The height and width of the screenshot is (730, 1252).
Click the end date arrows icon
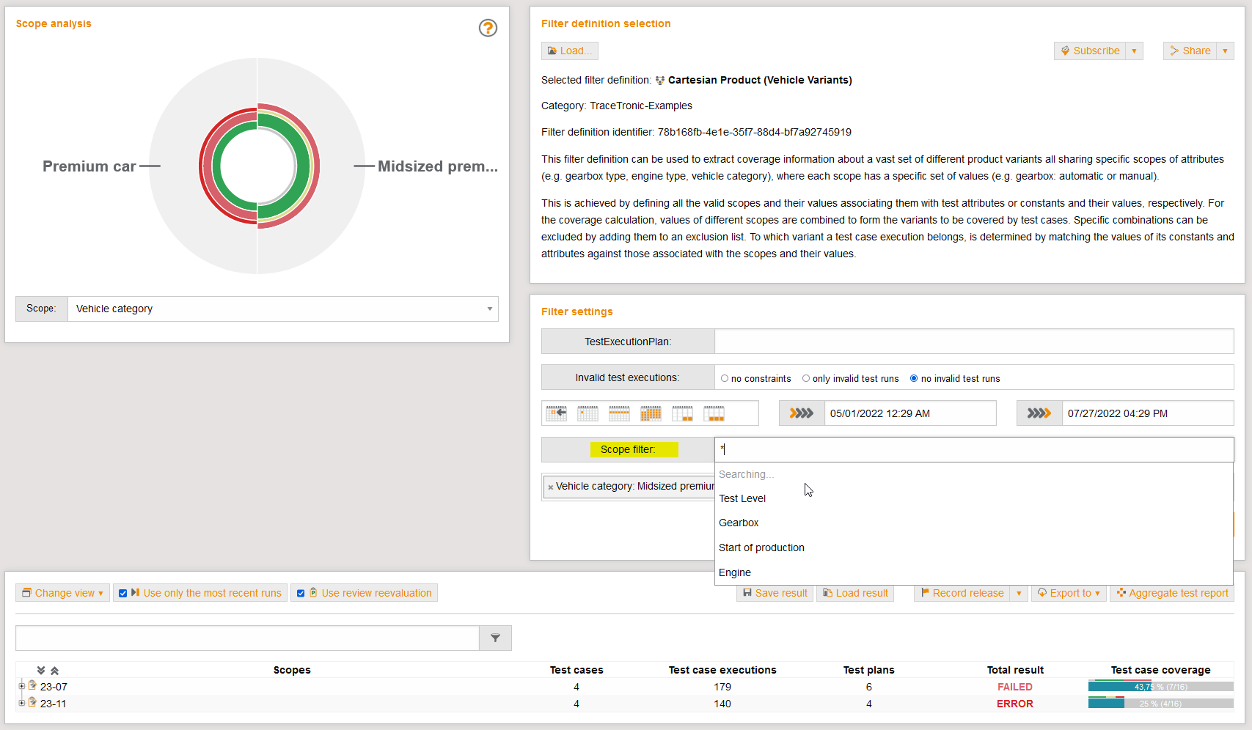(1039, 413)
